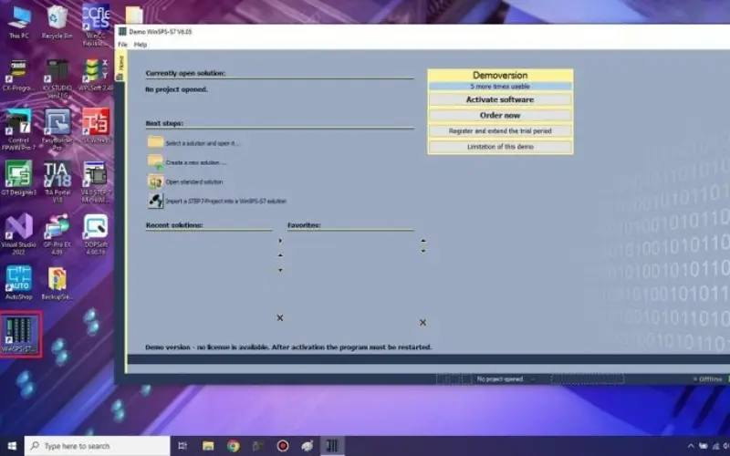
Task: Click the Open standard solution link
Action: point(194,181)
